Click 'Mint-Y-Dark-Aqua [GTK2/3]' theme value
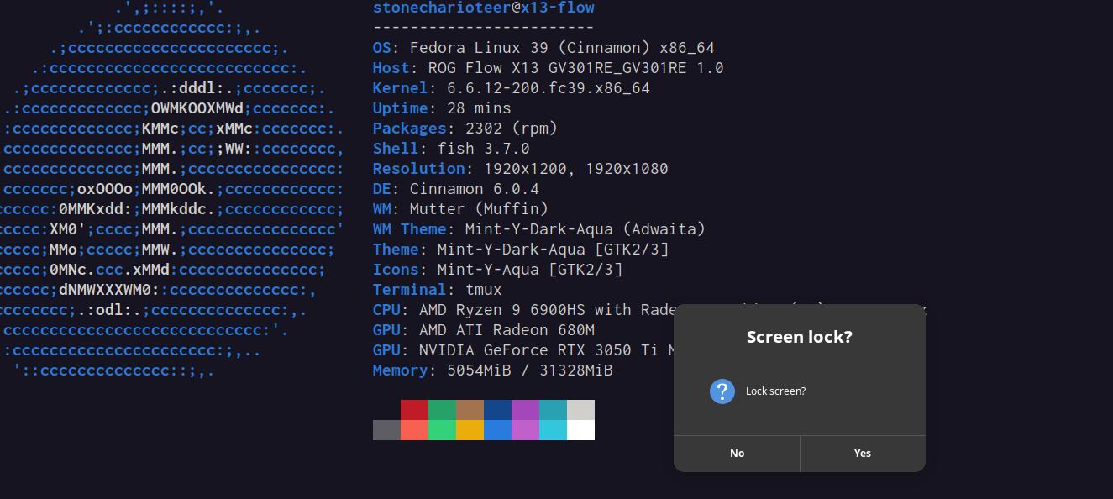Viewport: 1113px width, 499px height. pyautogui.click(x=554, y=249)
